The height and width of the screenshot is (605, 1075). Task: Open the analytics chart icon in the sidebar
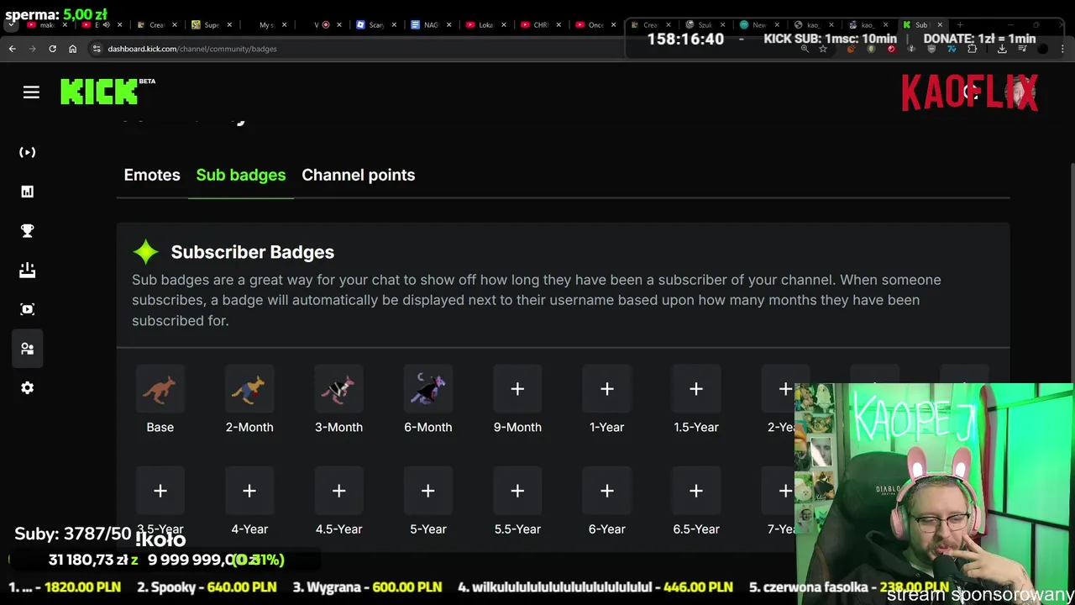point(28,192)
